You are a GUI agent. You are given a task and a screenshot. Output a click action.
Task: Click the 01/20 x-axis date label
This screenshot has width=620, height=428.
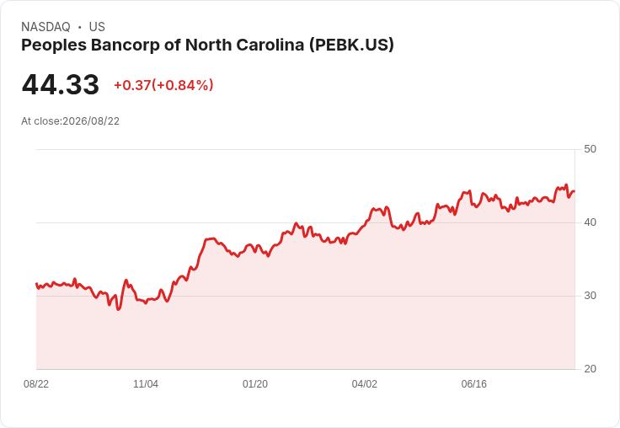click(x=255, y=383)
